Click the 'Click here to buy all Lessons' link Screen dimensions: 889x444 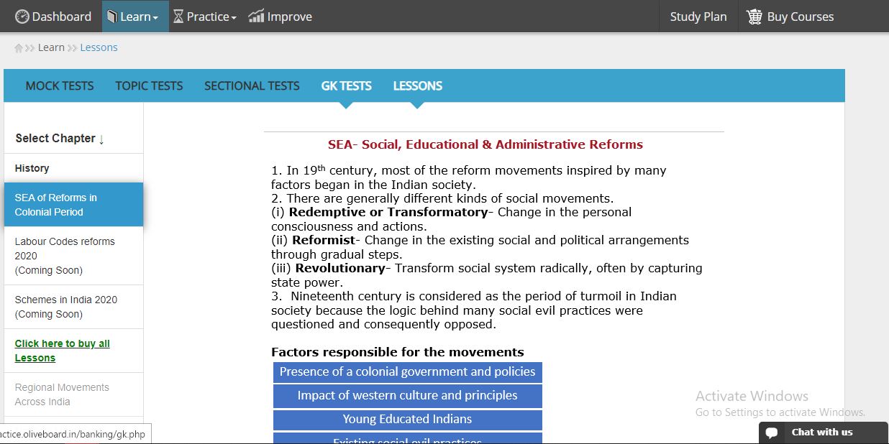[63, 351]
